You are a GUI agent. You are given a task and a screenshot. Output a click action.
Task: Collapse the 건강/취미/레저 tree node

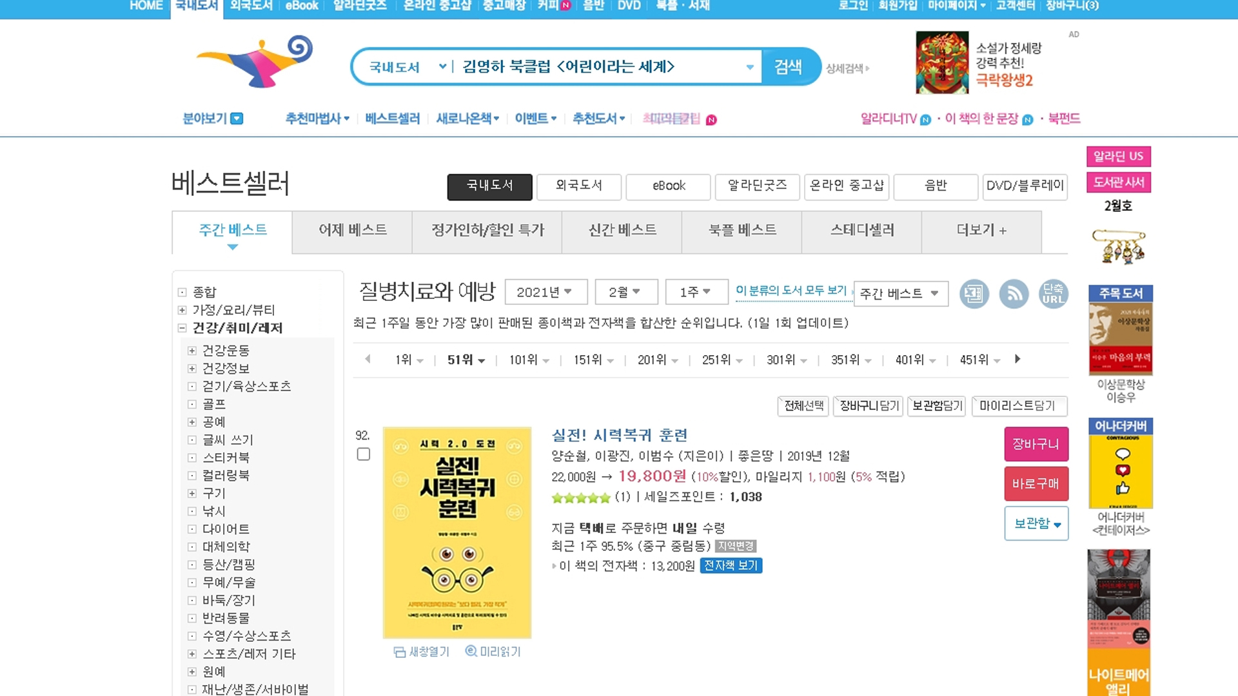pos(182,328)
